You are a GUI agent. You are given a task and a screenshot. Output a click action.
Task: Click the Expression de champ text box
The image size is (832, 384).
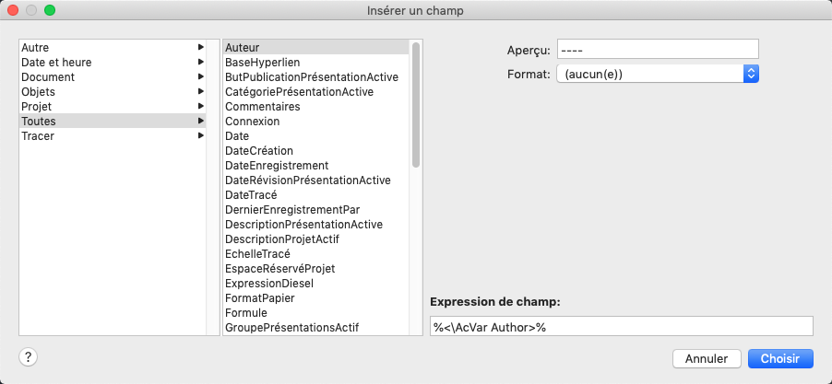(x=621, y=327)
